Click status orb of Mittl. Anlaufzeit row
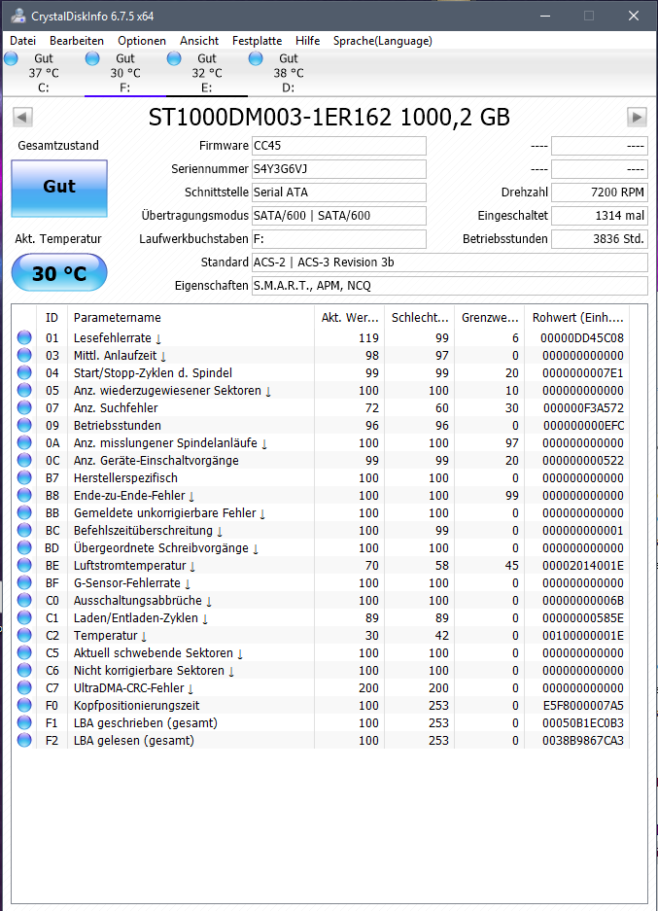This screenshot has height=911, width=658. pyautogui.click(x=24, y=355)
